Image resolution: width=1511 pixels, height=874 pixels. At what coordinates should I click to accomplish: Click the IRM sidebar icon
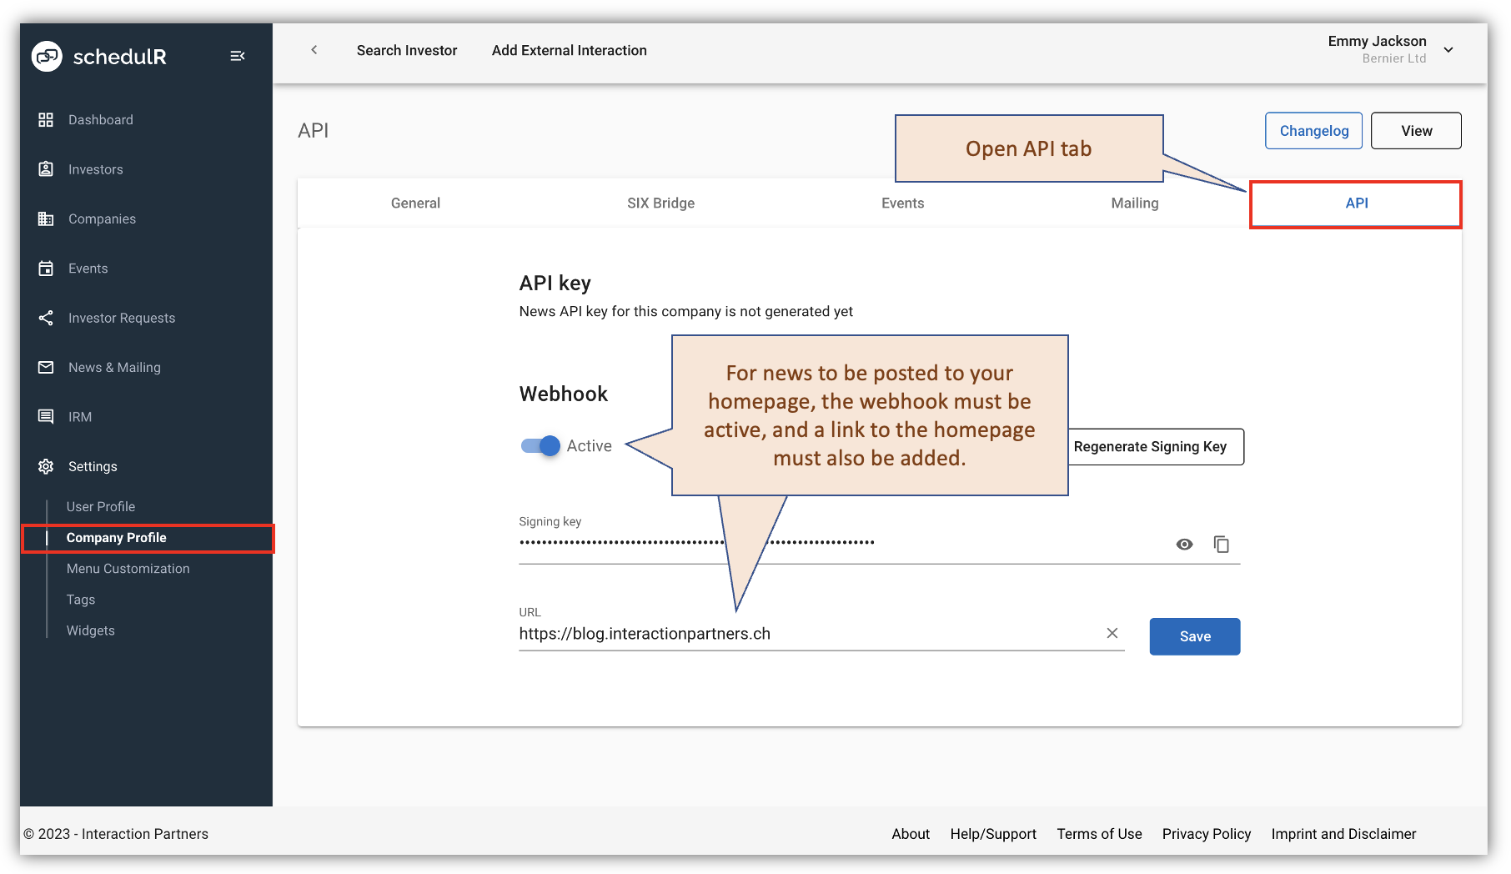click(46, 416)
